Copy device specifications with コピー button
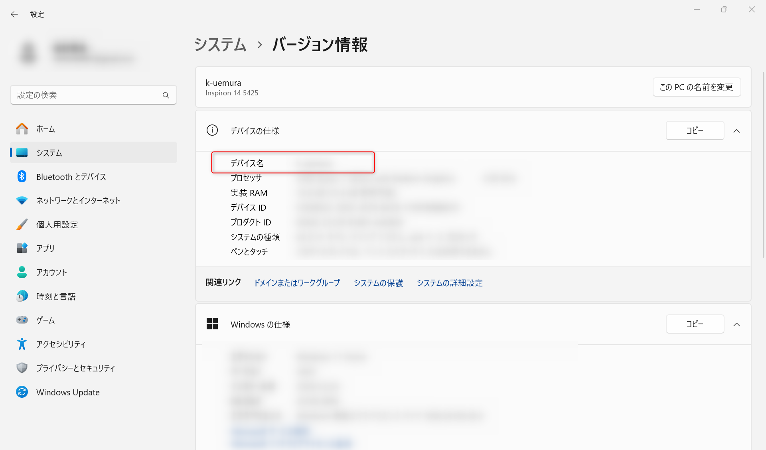Image resolution: width=766 pixels, height=450 pixels. (695, 131)
